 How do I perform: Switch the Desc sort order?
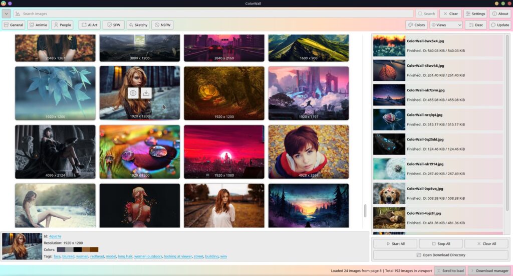pos(475,25)
